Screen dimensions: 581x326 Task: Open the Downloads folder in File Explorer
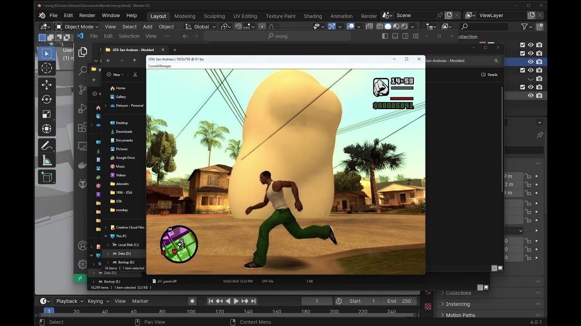pyautogui.click(x=124, y=132)
